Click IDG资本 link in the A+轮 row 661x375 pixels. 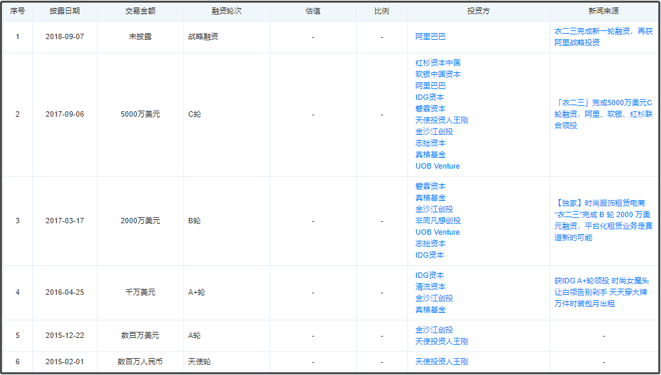429,275
